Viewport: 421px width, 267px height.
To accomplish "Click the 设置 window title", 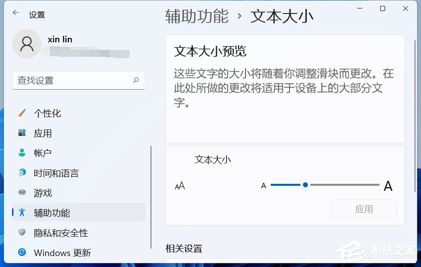I will (37, 15).
